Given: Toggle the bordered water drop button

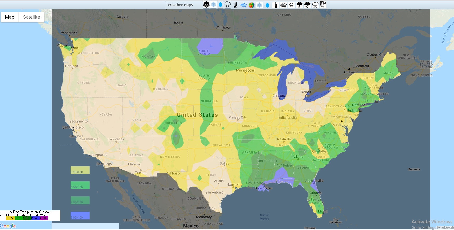Looking at the screenshot, I should click(220, 5).
